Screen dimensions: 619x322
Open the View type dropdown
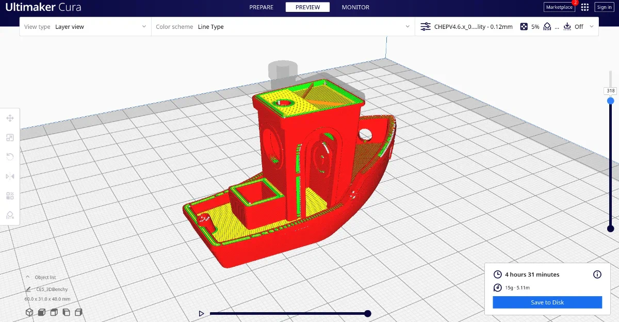(x=86, y=27)
